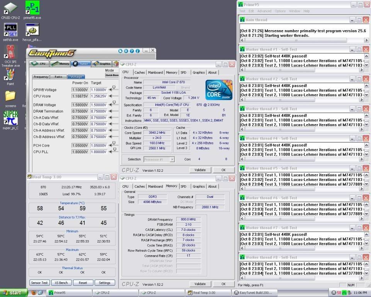Viewport: 371px width, 297px height.
Task: Click the temperature tray icon showing 58
Action: pos(339,293)
